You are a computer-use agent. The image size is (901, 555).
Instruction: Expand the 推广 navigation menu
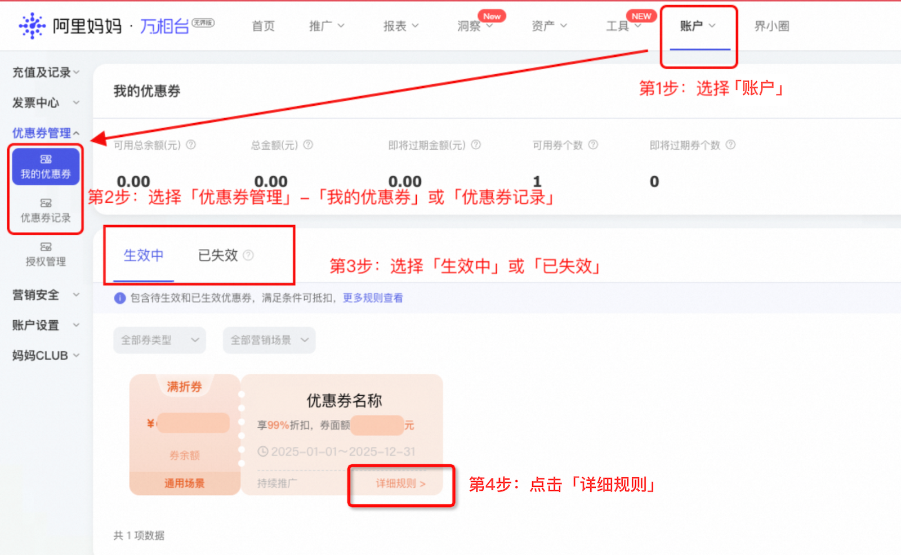coord(327,26)
